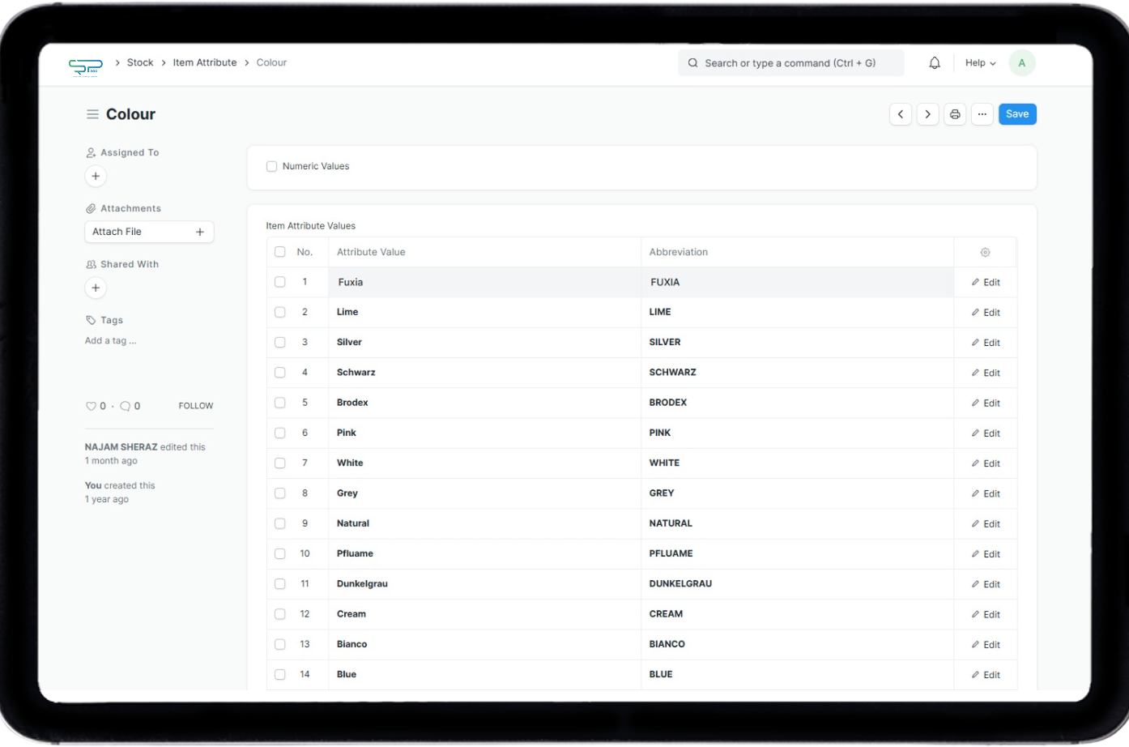Edit the Natural row
The width and height of the screenshot is (1129, 747).
coord(986,524)
